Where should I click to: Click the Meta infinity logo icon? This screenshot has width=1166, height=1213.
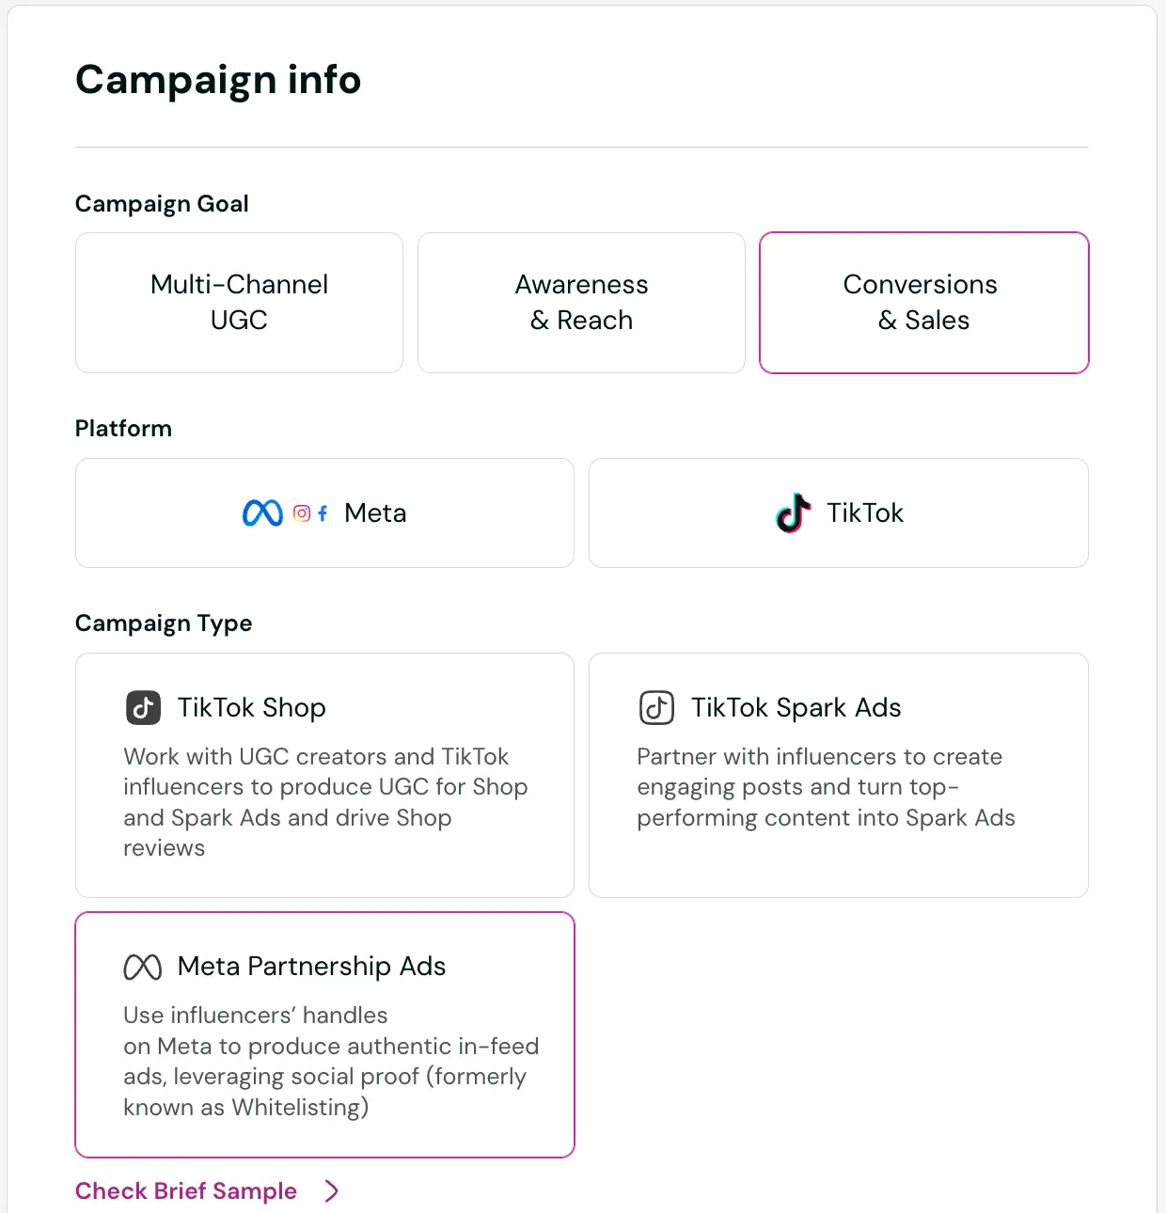pos(261,513)
